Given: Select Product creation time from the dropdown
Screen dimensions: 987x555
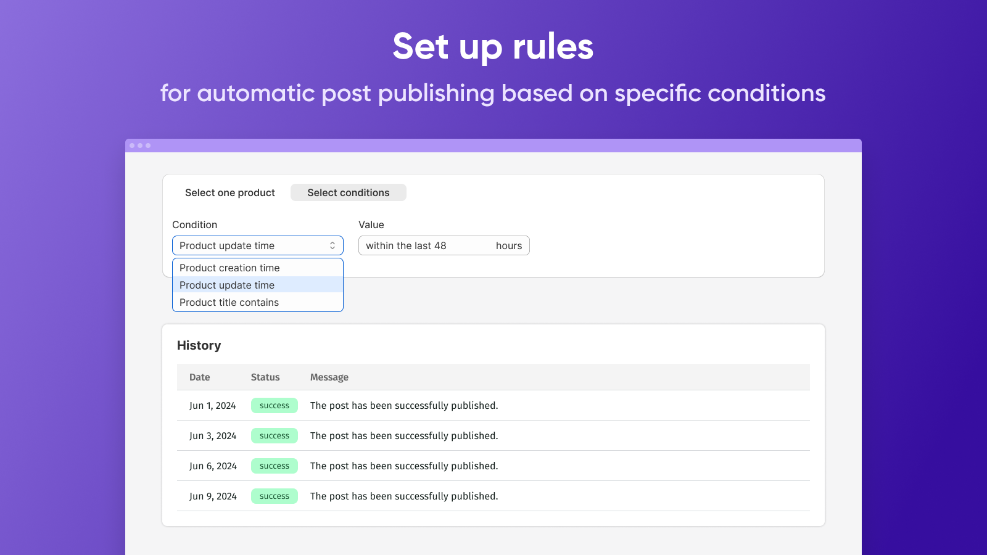Looking at the screenshot, I should 229,268.
